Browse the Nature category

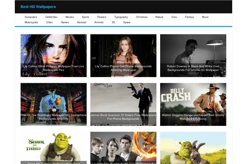pos(159,17)
